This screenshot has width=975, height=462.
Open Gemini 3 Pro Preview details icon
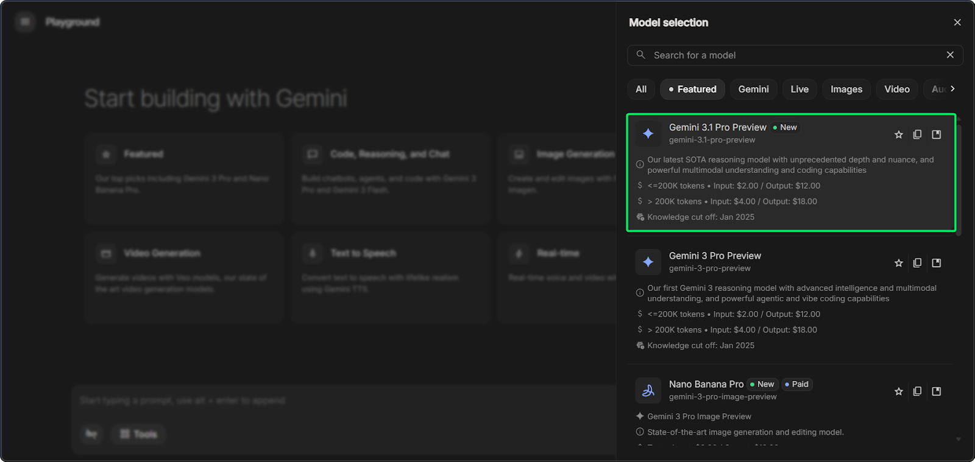tap(937, 263)
